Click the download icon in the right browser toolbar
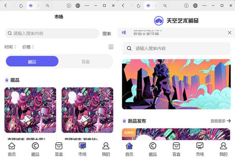 [x=186, y=6]
